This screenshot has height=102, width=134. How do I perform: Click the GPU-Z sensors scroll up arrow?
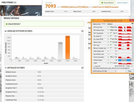tap(133, 26)
